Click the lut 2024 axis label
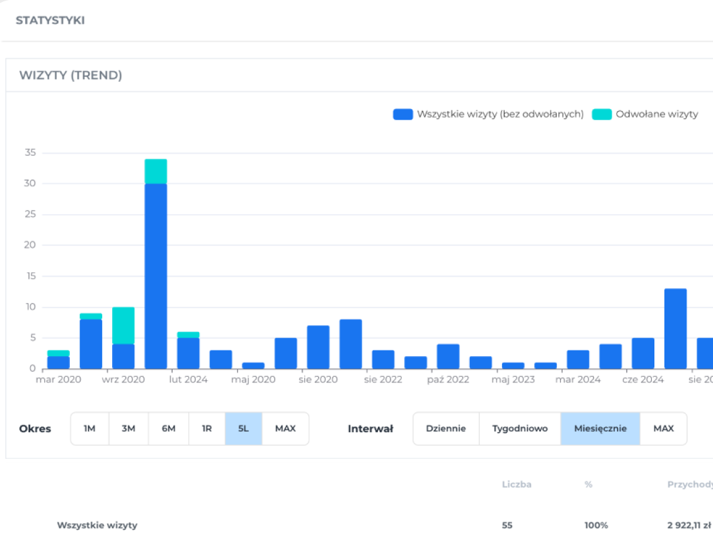The image size is (713, 542). coord(188,379)
